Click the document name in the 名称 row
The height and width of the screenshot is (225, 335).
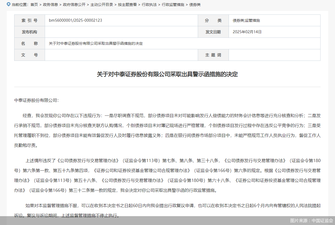[x=96, y=43]
